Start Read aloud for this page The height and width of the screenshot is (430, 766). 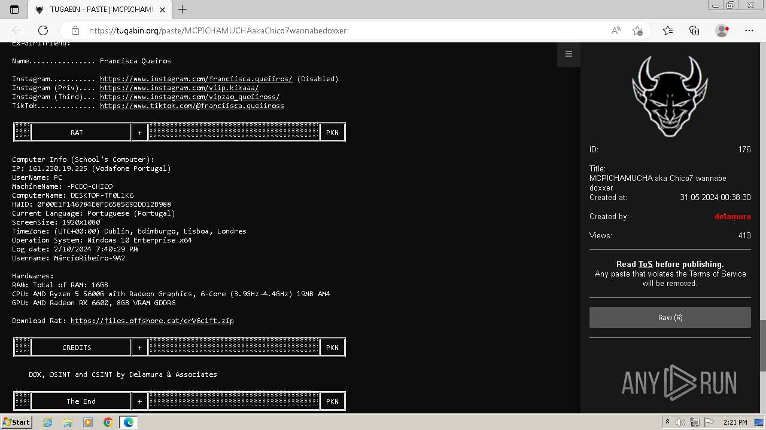[x=616, y=30]
